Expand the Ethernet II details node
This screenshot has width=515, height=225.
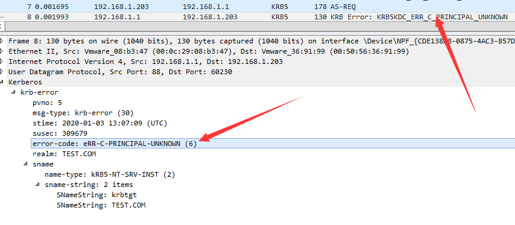[x=2, y=51]
